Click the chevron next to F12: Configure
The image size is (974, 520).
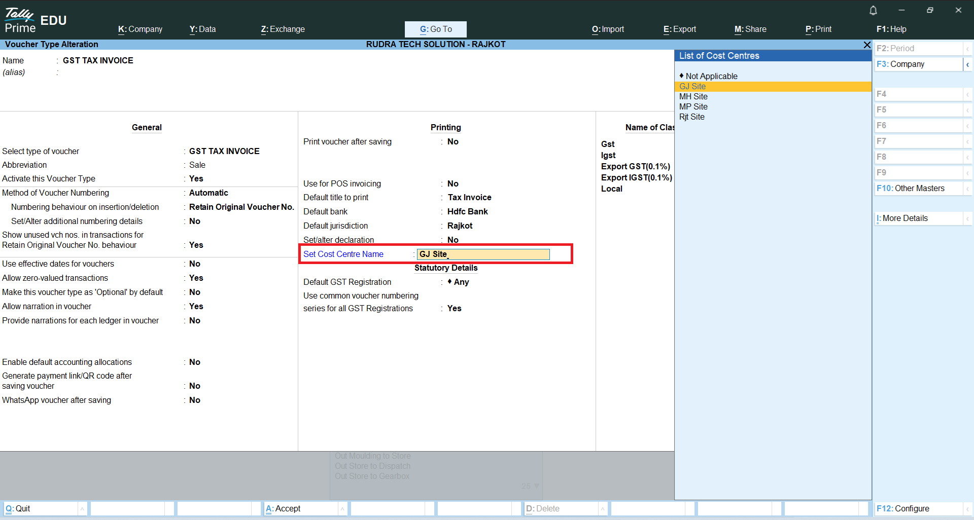[x=967, y=509]
